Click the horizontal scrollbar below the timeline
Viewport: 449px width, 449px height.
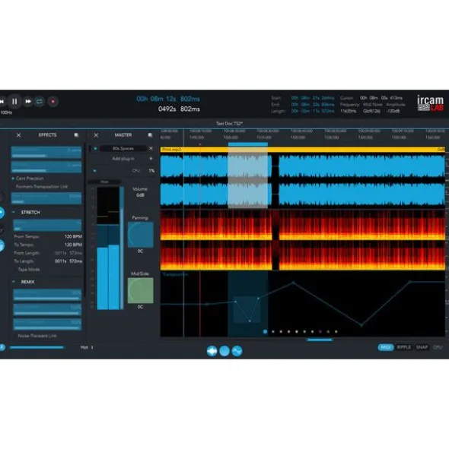[320, 340]
